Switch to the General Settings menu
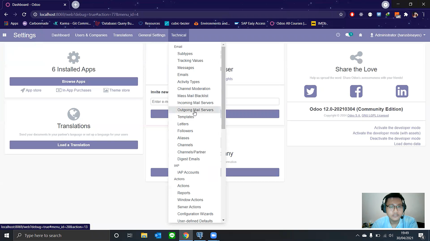The image size is (430, 241). point(152,35)
